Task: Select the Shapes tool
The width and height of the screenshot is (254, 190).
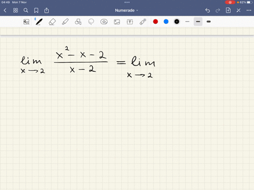Action: coord(78,22)
